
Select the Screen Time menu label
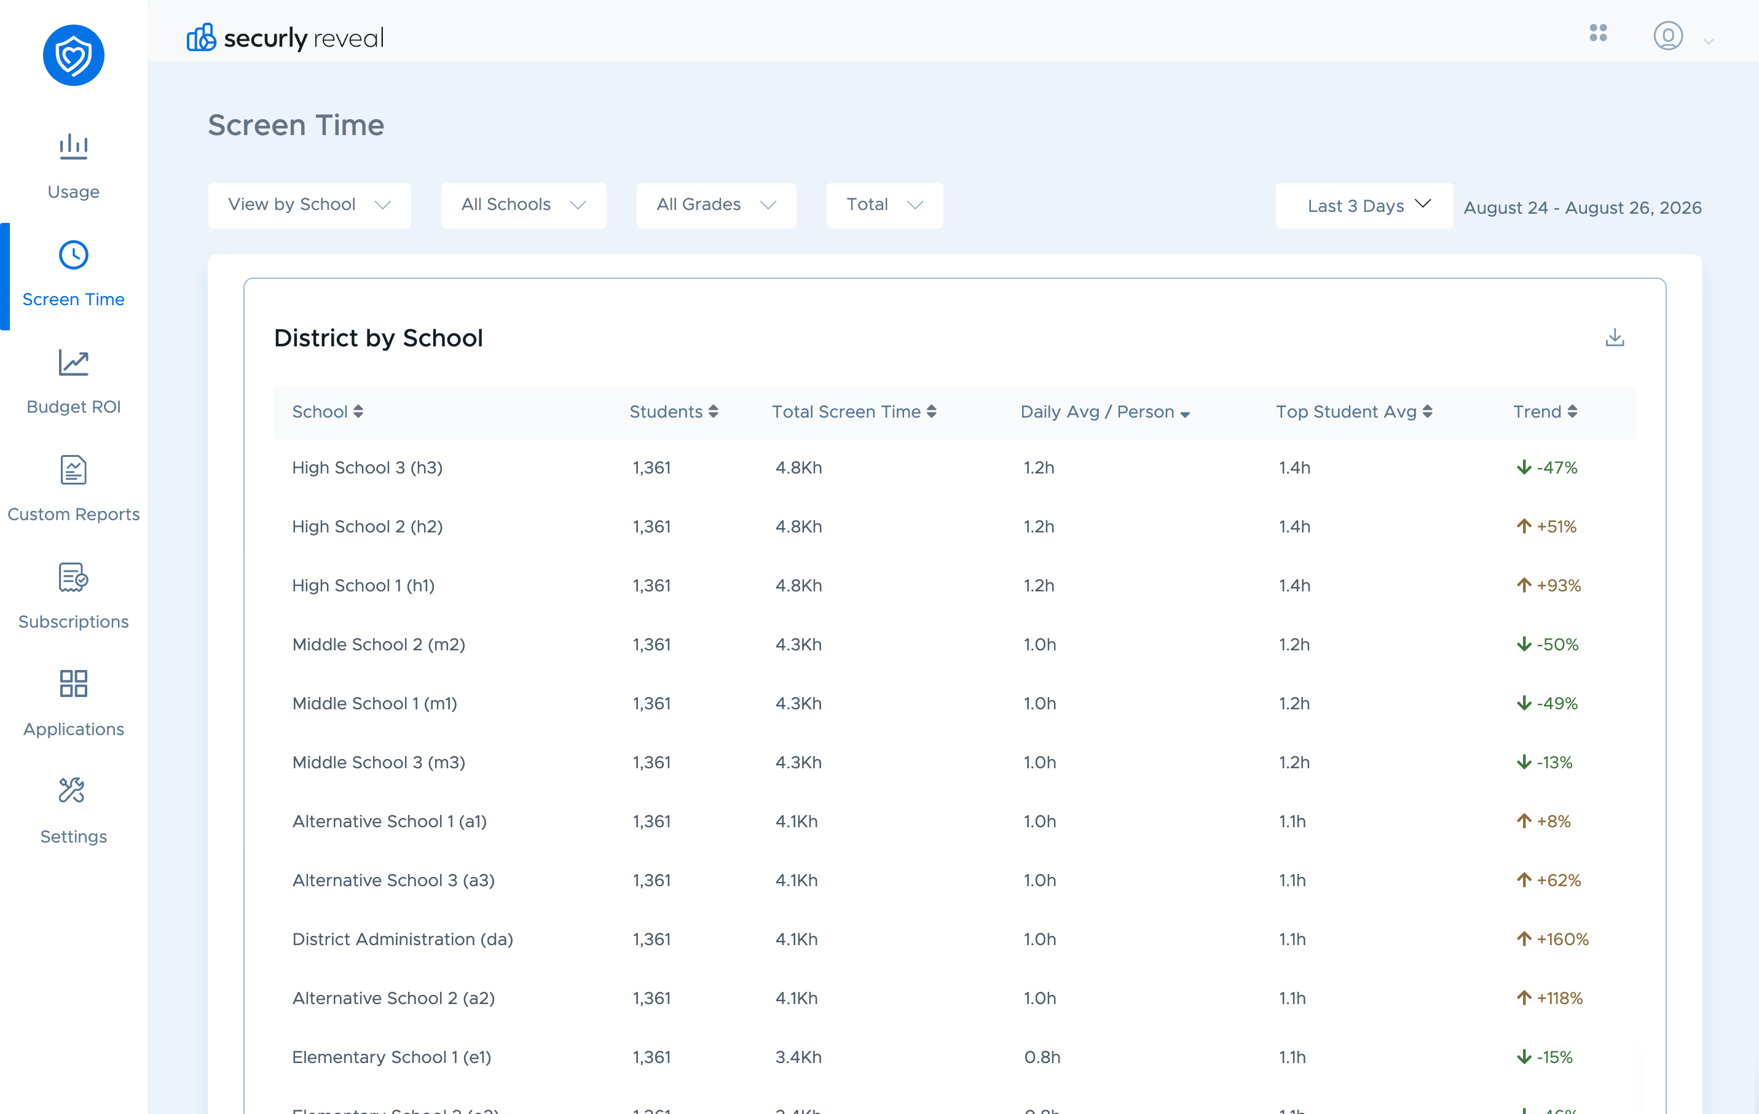tap(73, 299)
